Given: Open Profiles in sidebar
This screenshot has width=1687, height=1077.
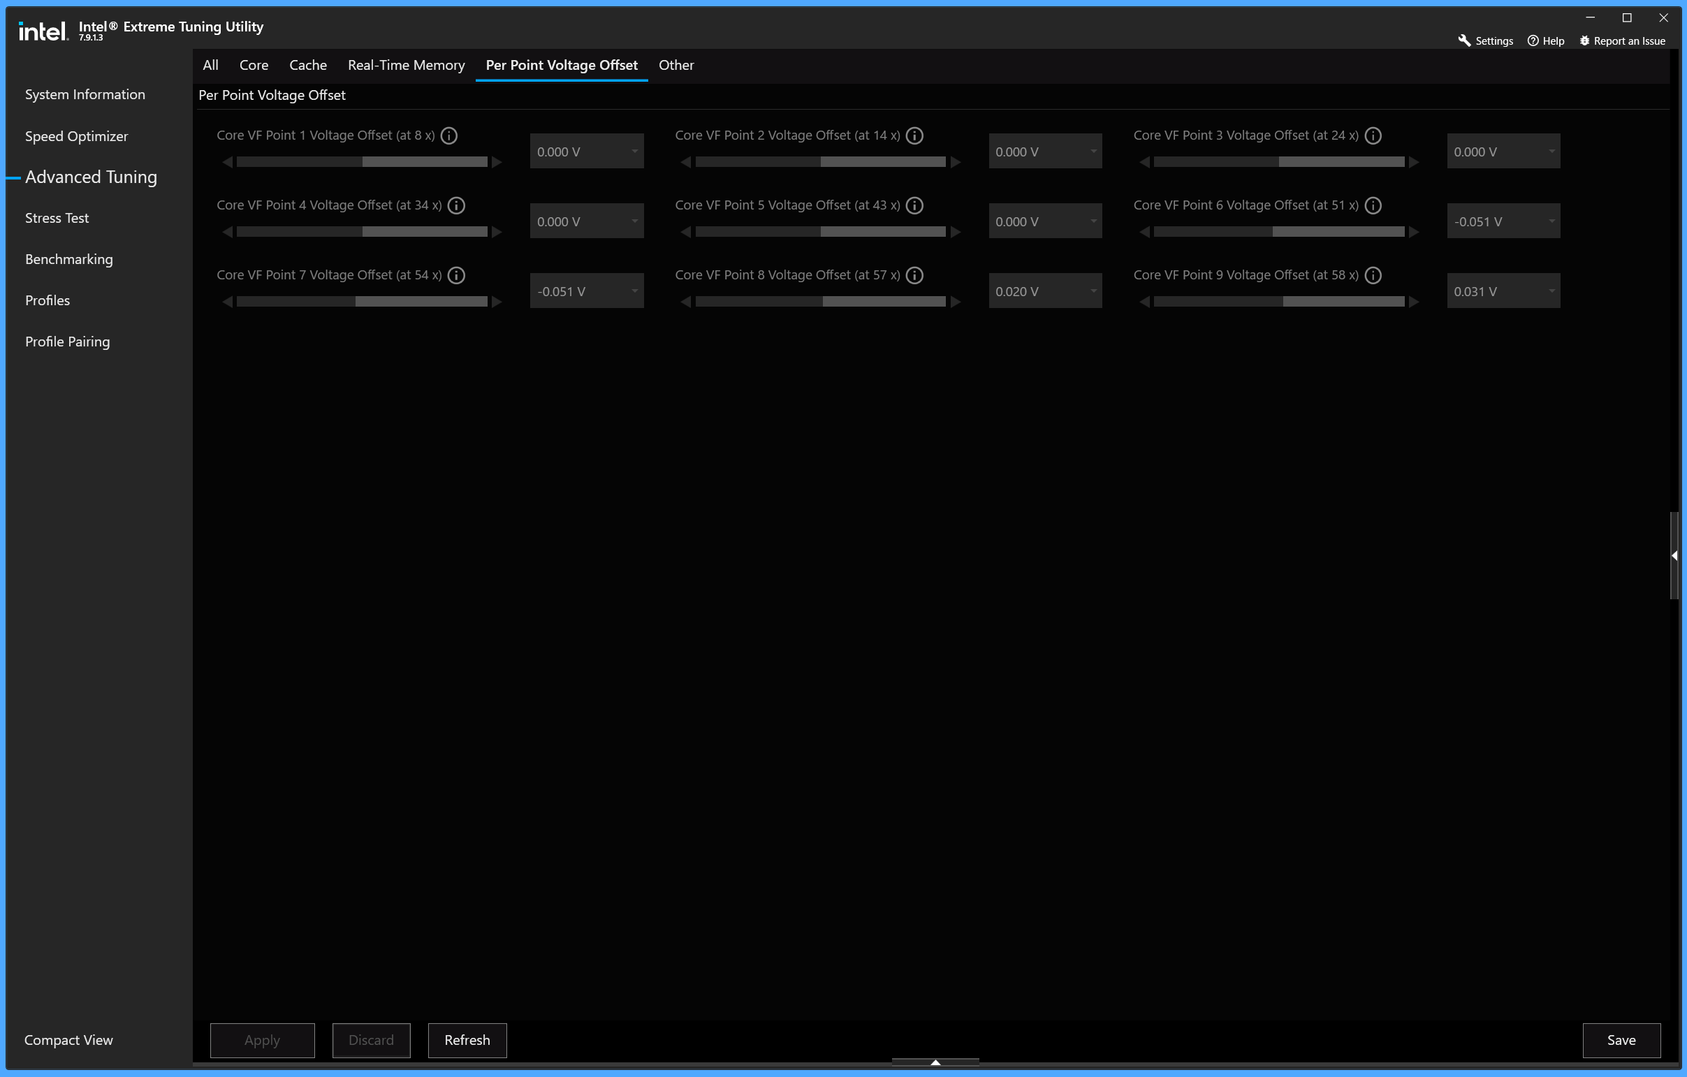Looking at the screenshot, I should click(47, 300).
